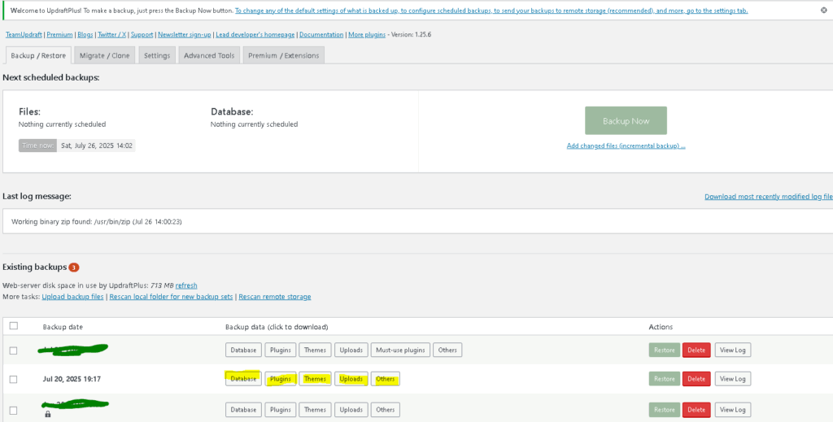Download Plugins from the Jul 20, 2025 backup
Screen dimensions: 833x422
point(280,379)
